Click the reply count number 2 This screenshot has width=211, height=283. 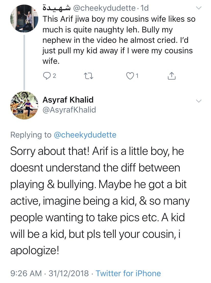pyautogui.click(x=54, y=76)
